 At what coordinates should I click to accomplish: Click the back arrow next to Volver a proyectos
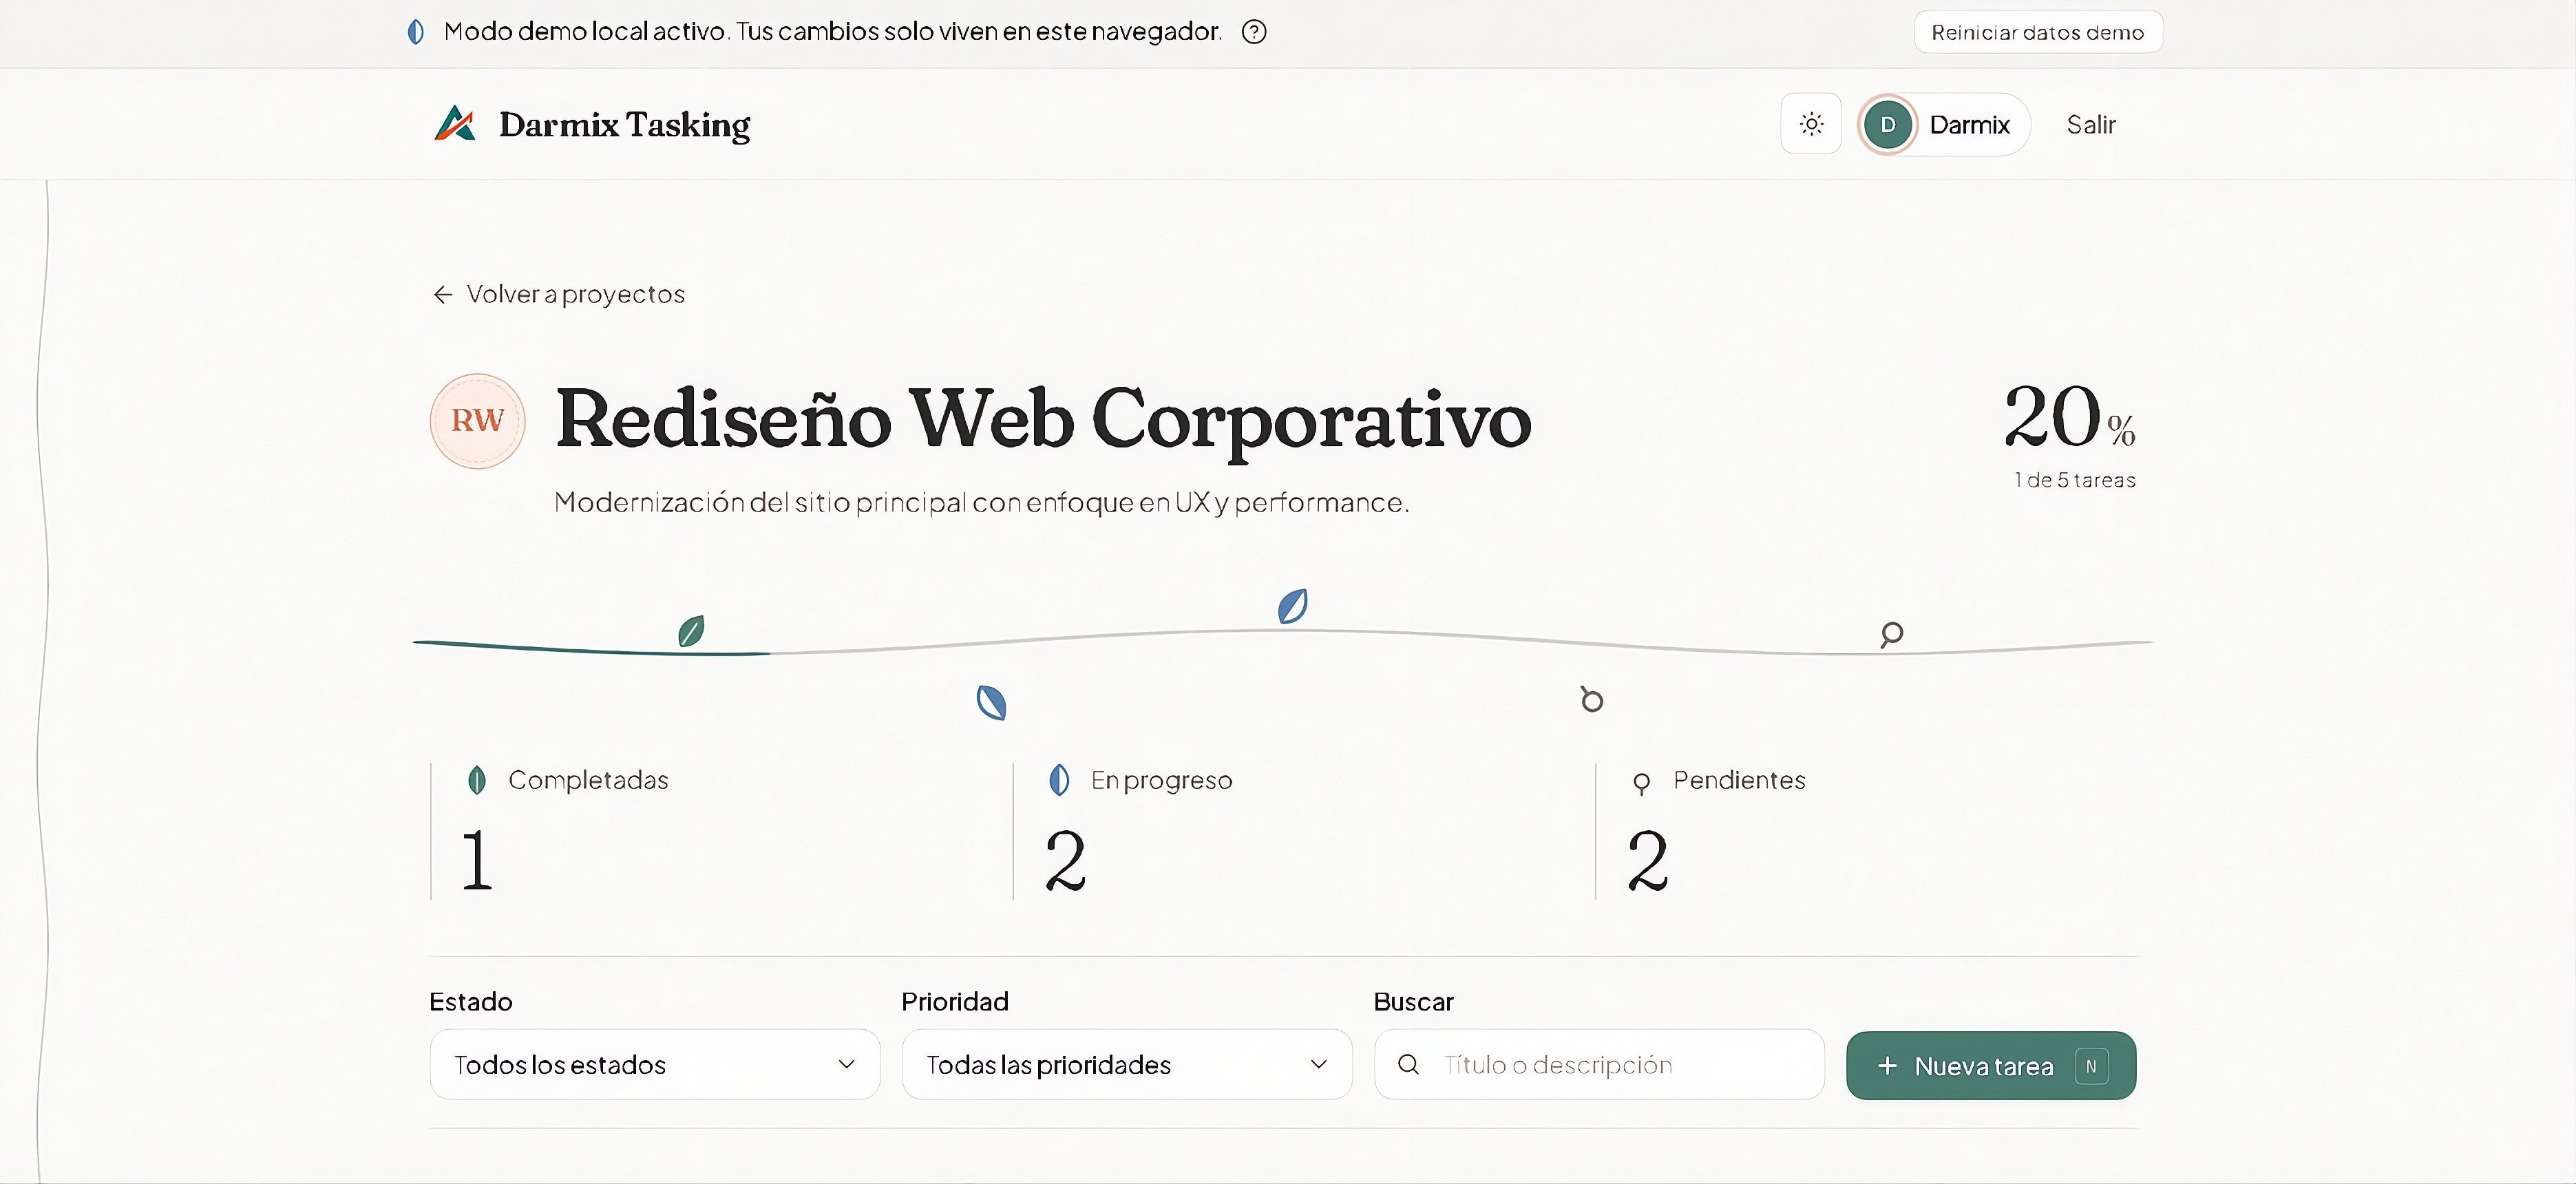pos(443,294)
